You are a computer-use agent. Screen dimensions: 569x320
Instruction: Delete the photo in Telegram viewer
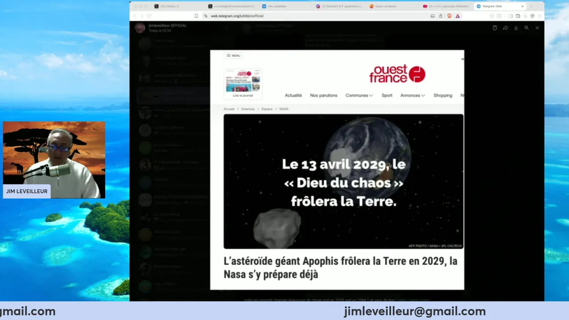tap(495, 28)
